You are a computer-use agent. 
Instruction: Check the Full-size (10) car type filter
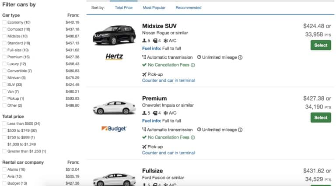tap(4, 50)
